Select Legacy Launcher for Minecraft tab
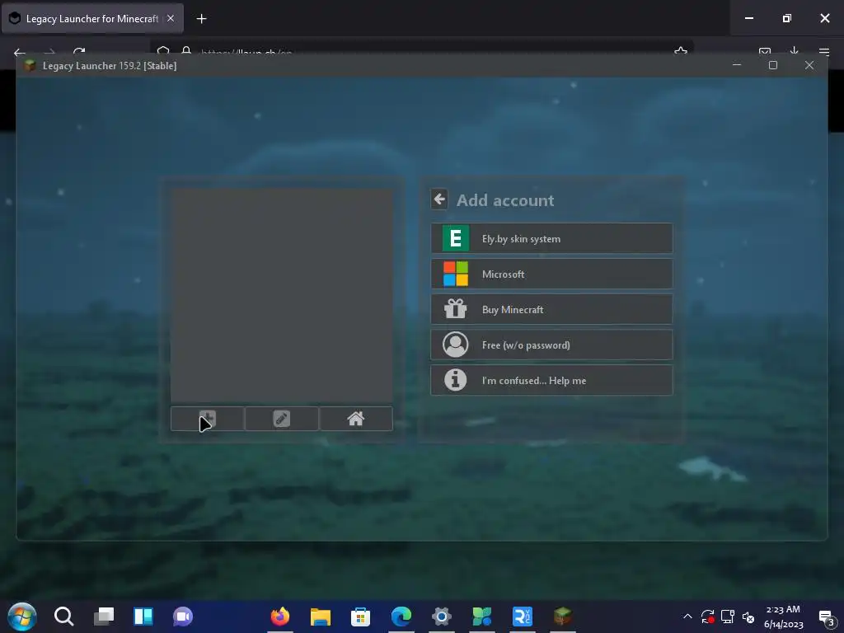This screenshot has height=633, width=844. [x=92, y=18]
